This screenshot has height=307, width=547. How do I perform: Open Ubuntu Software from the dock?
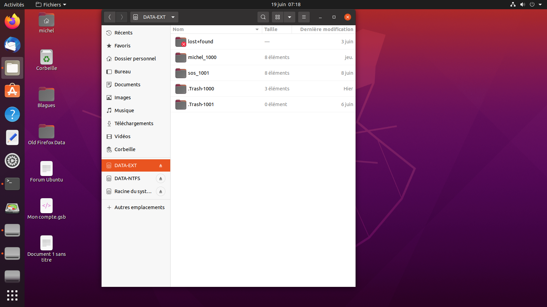12,91
